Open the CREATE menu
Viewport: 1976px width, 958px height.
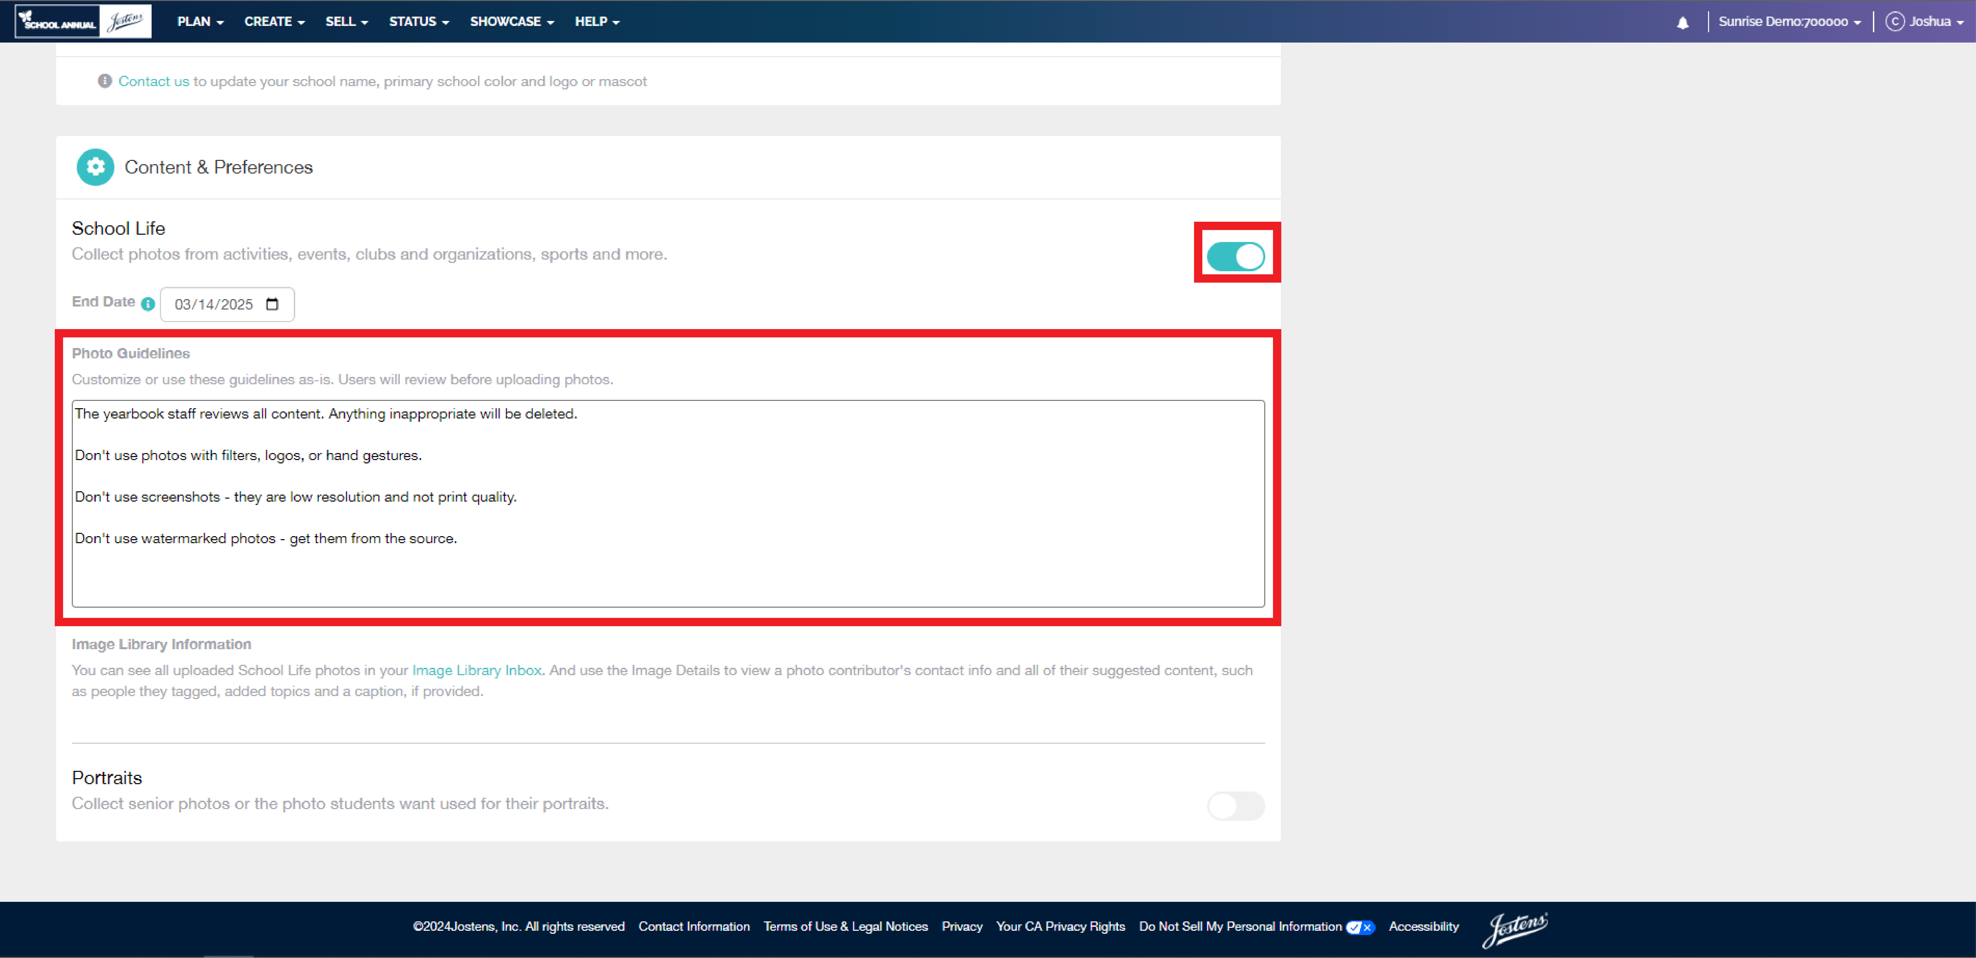[275, 22]
